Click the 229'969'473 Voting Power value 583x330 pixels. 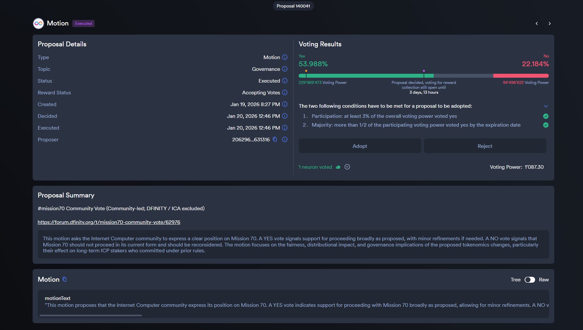click(x=323, y=83)
